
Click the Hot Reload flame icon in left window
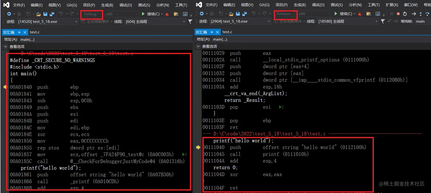pyautogui.click(x=167, y=14)
